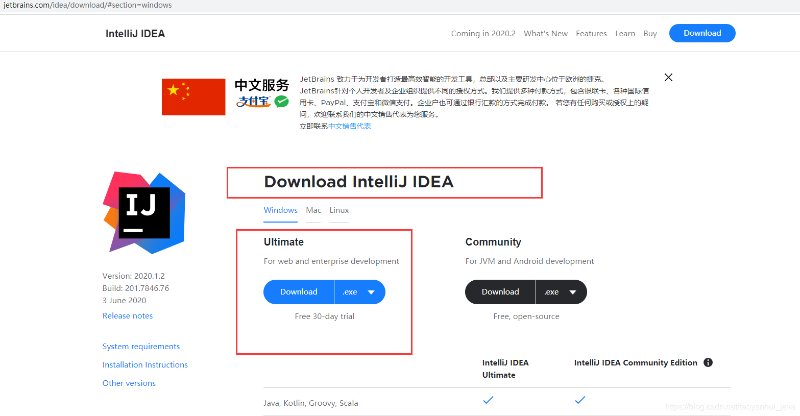
Task: Click 'Ultimate' edition heading
Action: click(284, 242)
